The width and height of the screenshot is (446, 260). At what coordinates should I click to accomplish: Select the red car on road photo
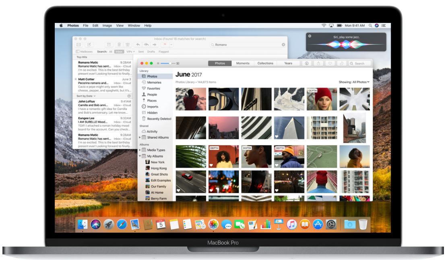(x=191, y=182)
